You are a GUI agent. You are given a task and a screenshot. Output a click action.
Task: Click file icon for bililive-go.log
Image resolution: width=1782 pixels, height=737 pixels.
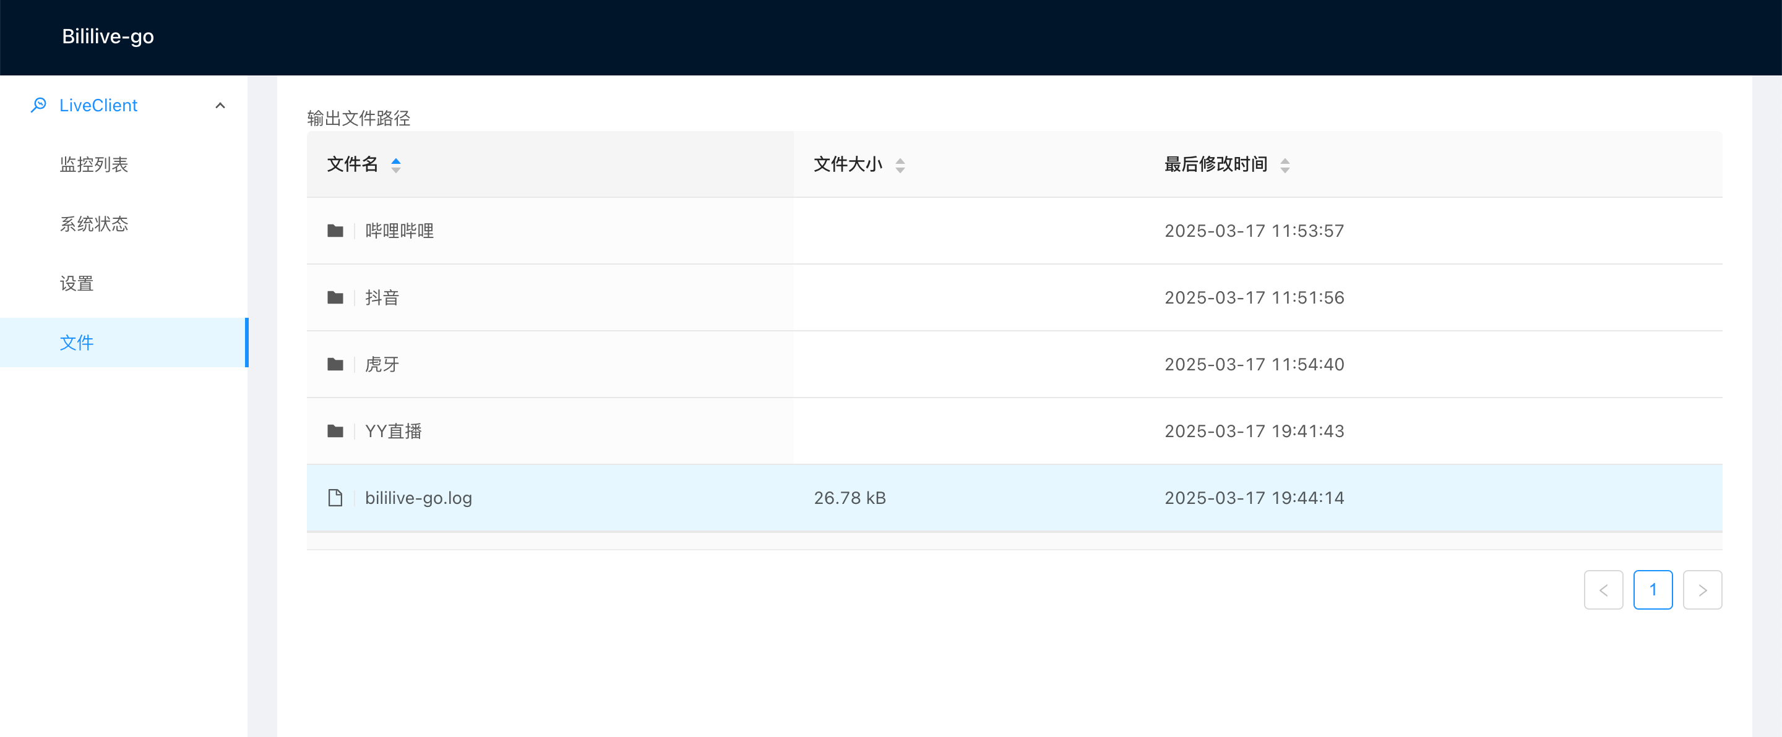[335, 498]
